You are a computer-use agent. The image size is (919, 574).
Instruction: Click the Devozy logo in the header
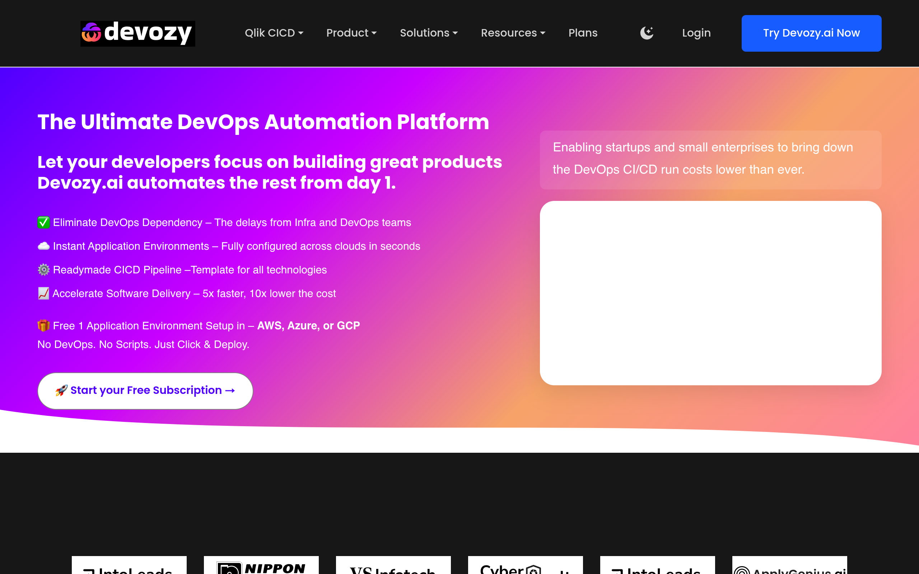[x=137, y=33]
